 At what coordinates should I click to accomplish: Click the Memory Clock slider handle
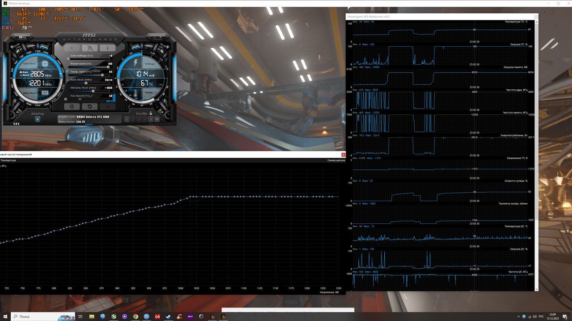pyautogui.click(x=93, y=91)
